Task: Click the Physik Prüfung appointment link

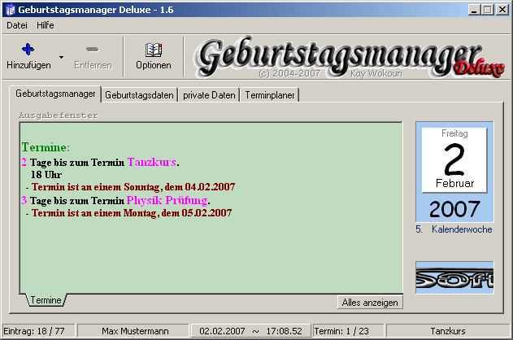Action: [167, 200]
